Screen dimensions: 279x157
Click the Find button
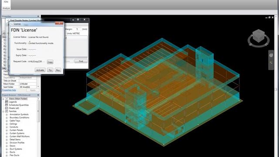pos(81,61)
